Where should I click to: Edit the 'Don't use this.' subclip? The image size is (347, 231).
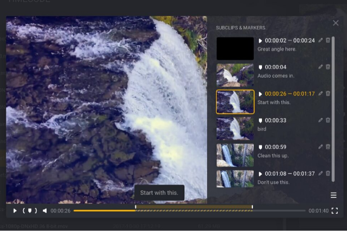320,173
